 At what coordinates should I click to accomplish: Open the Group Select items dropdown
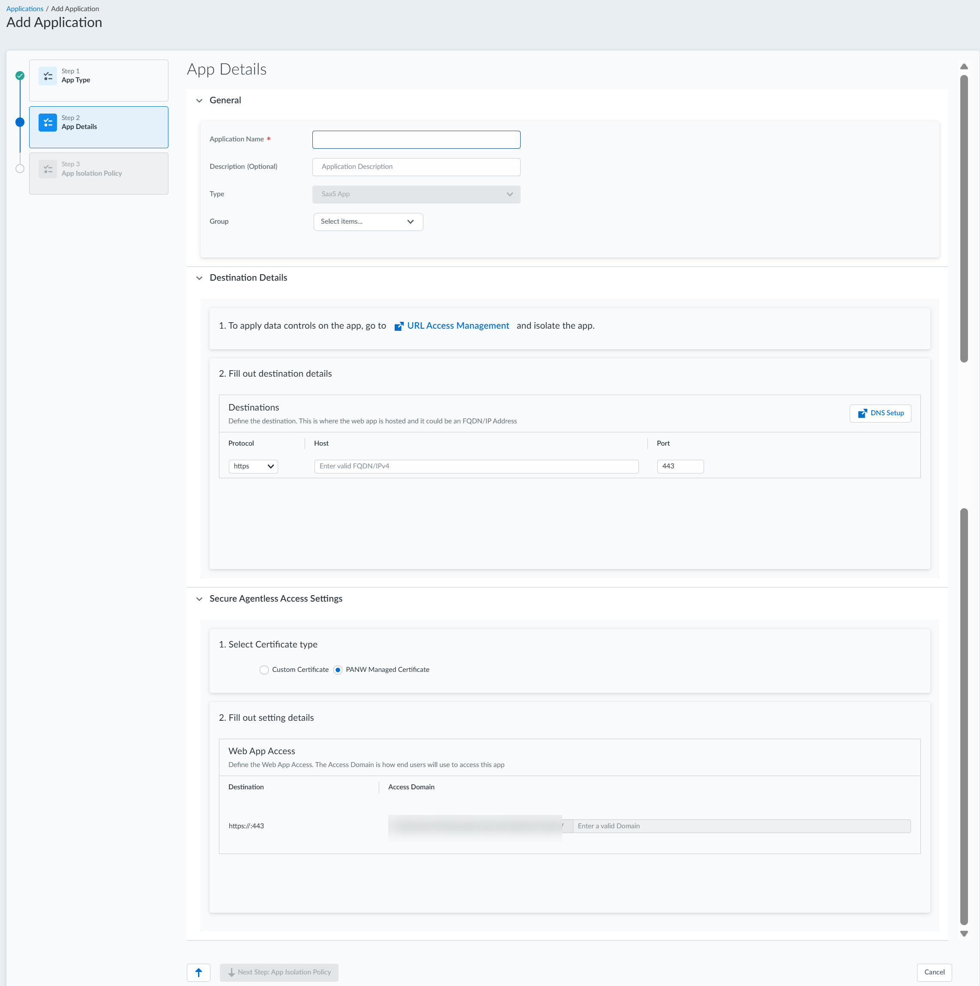click(x=368, y=222)
